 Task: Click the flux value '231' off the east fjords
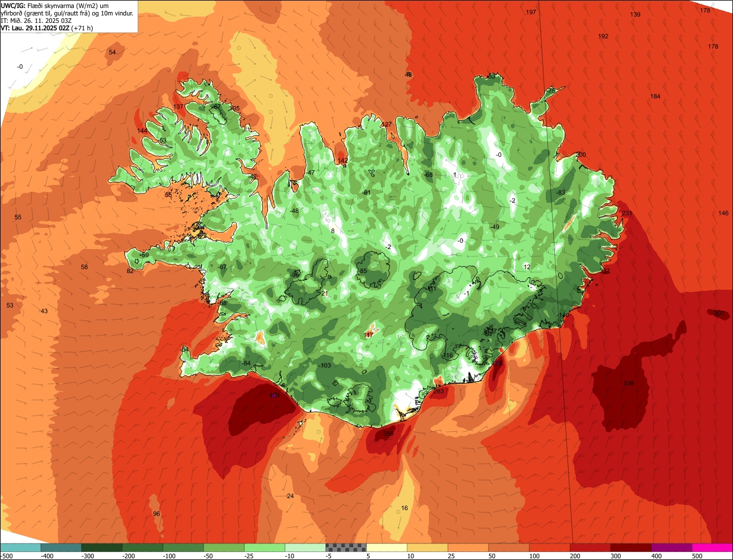pyautogui.click(x=627, y=214)
